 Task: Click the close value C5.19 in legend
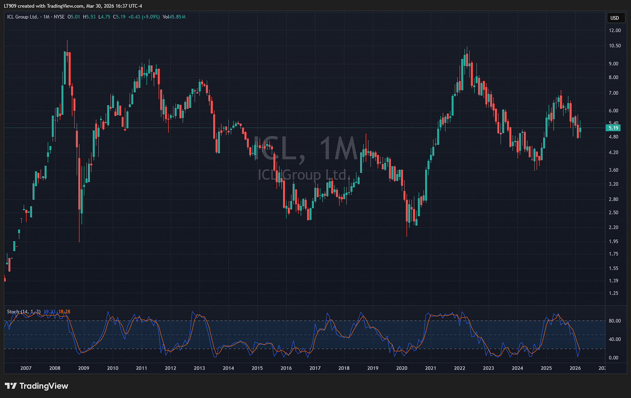tap(120, 17)
